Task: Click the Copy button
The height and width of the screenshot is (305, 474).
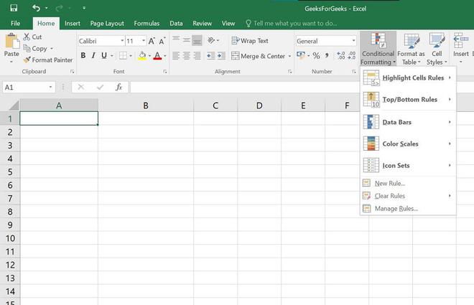Action: [36, 48]
